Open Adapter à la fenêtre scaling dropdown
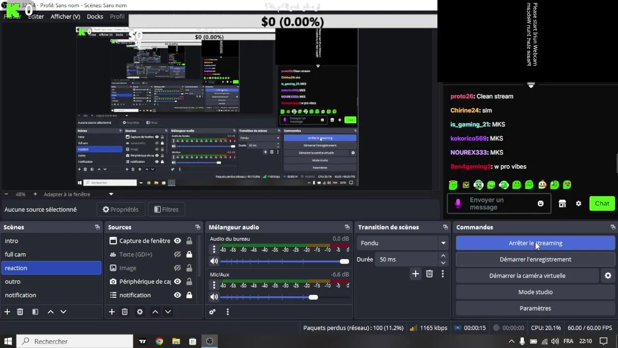The image size is (618, 348). [79, 194]
